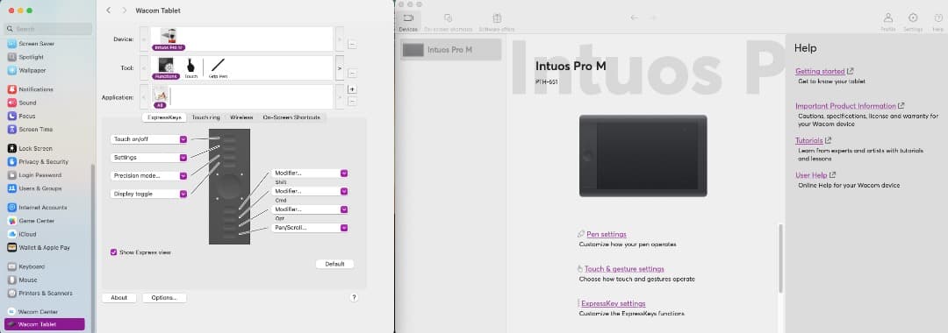948x333 pixels.
Task: Open the Settings ExpressKey dropdown
Action: pyautogui.click(x=149, y=158)
